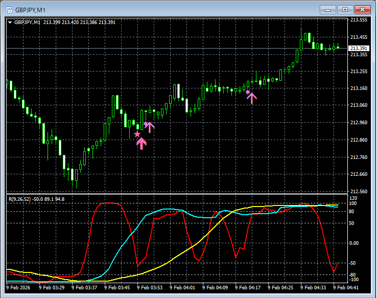Click the 213.060 price scale label
Image resolution: width=377 pixels, height=298 pixels.
pos(359,105)
